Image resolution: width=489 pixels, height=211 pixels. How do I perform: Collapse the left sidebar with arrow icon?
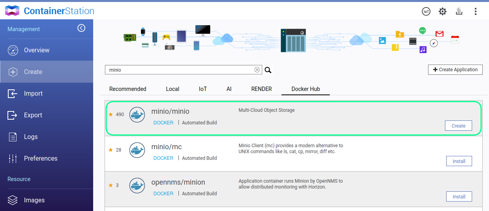(x=81, y=28)
